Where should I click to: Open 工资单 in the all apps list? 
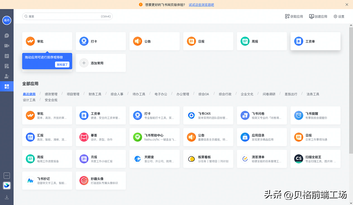[101, 115]
